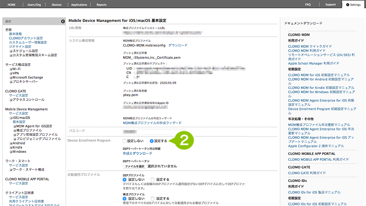The image size is (366, 206).
Task: Select 構成プロファイル 設定する radio
Action: pos(152,199)
